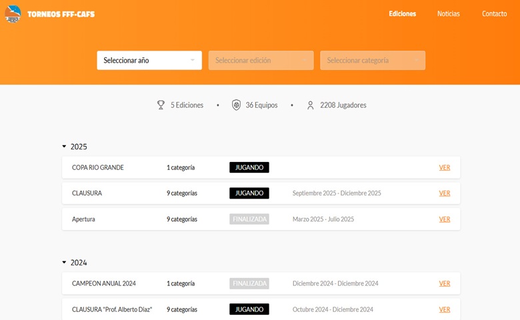This screenshot has height=320, width=520.
Task: Click VER link for Apertura
Action: click(x=445, y=219)
